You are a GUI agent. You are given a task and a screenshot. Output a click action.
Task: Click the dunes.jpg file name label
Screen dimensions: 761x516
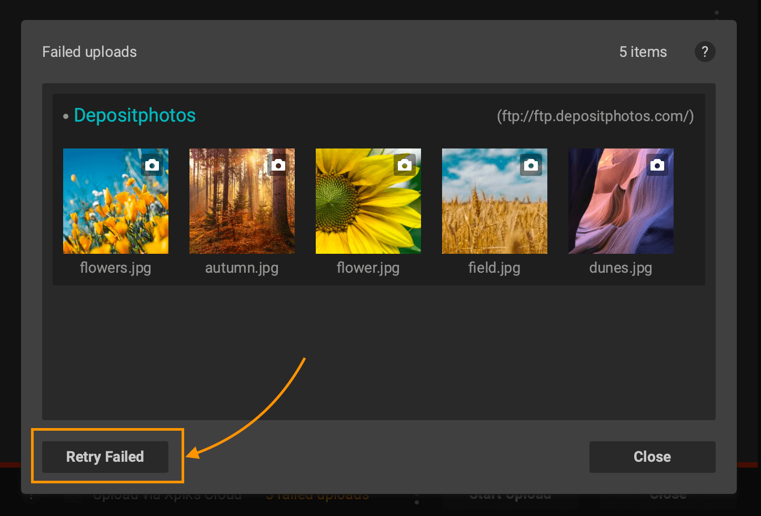(620, 268)
